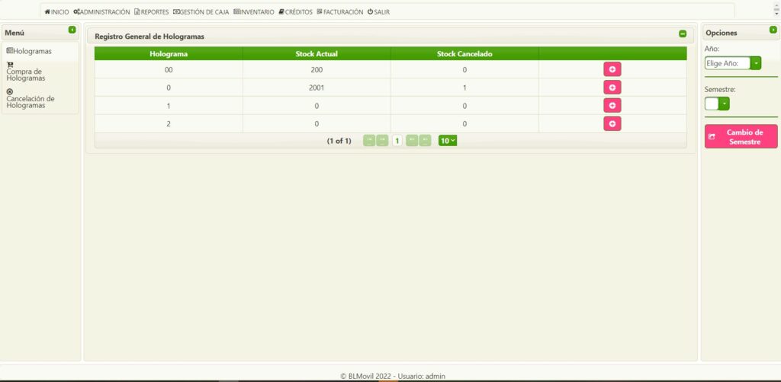Screen dimensions: 781x382
Task: Minimize the Registro General de Hologramas panel
Action: [683, 34]
